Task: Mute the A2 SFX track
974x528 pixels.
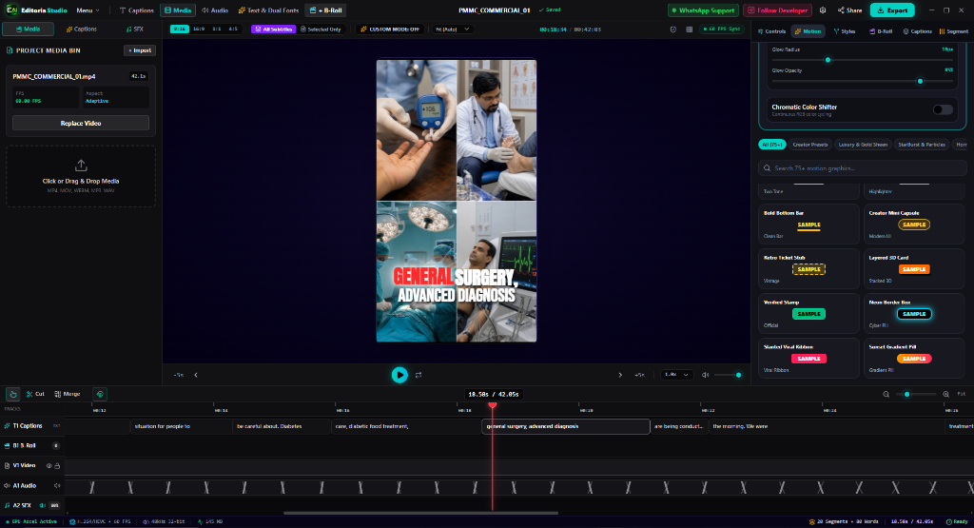Action: [x=43, y=505]
